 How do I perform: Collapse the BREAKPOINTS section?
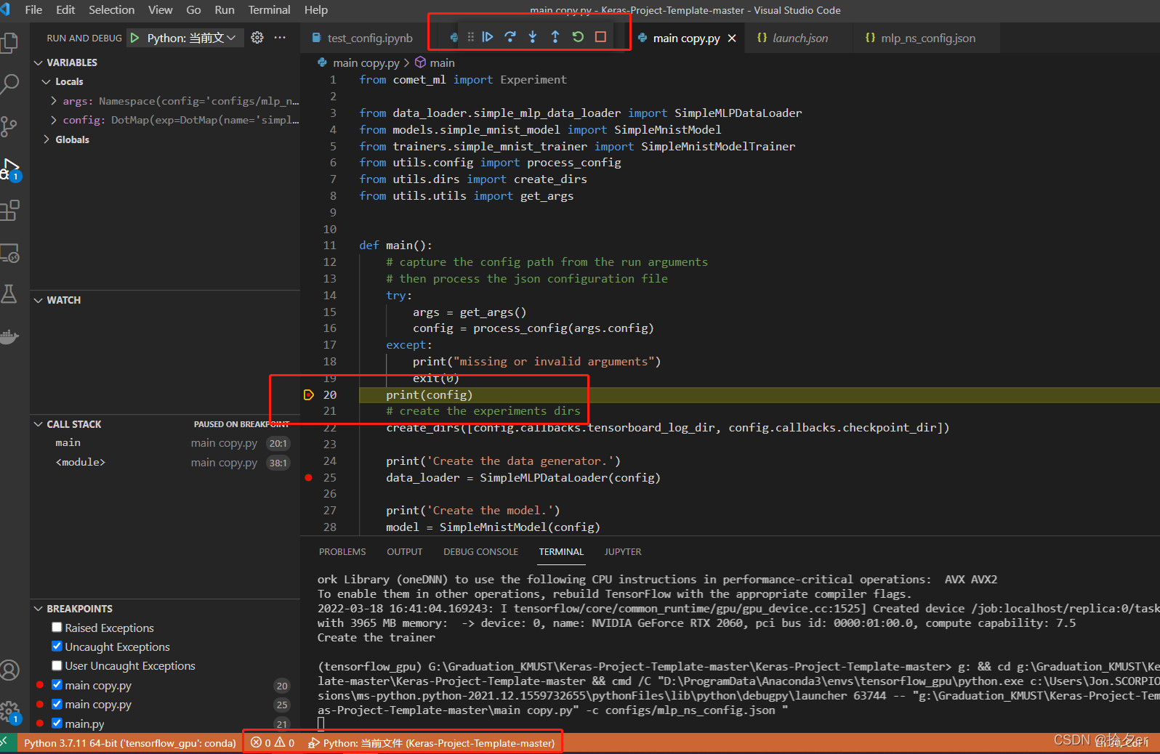(x=38, y=609)
